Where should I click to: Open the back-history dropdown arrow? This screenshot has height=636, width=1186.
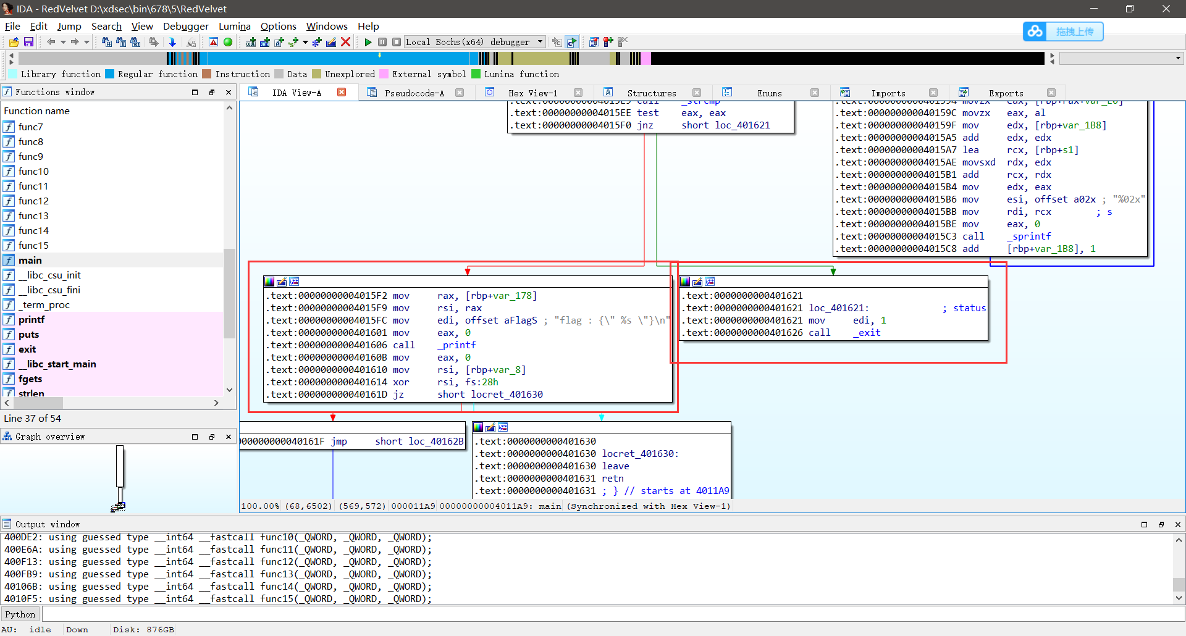click(x=63, y=42)
